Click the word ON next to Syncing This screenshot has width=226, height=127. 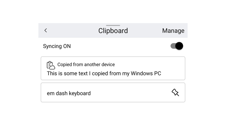point(67,46)
